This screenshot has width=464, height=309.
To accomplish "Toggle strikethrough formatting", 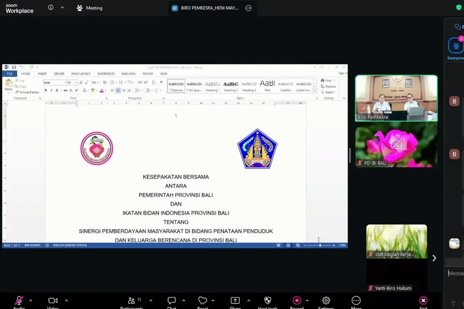I will click(x=65, y=90).
